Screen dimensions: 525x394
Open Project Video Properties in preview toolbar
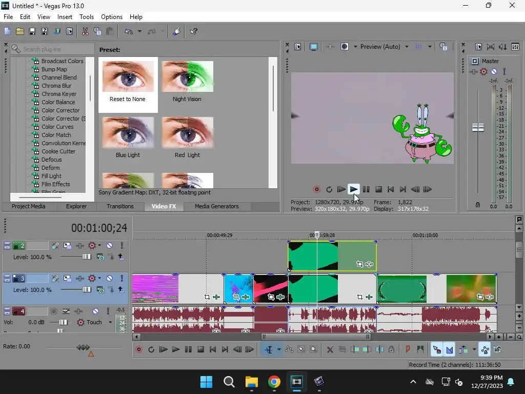tap(298, 47)
